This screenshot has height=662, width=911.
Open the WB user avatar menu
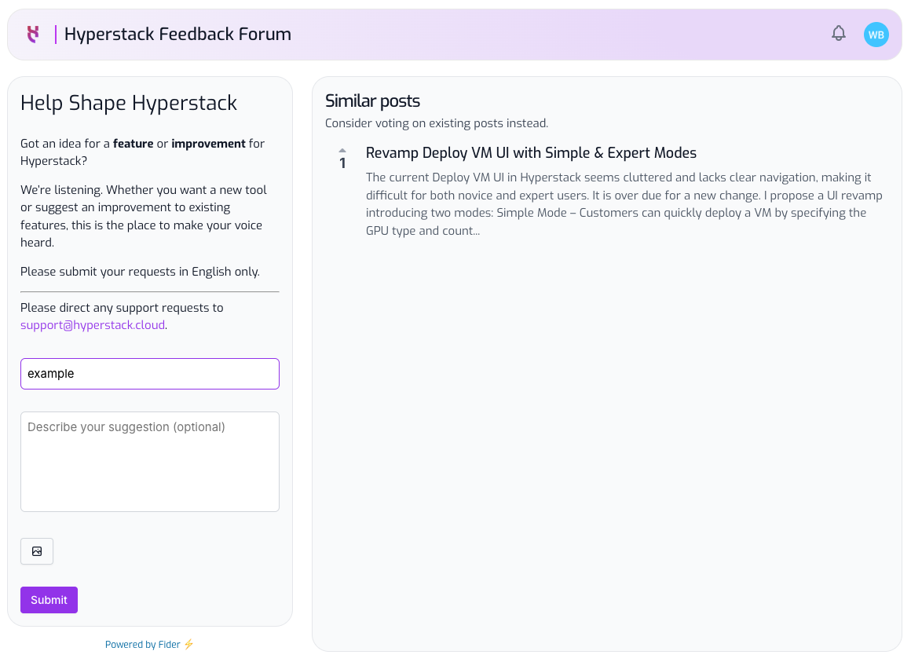876,35
